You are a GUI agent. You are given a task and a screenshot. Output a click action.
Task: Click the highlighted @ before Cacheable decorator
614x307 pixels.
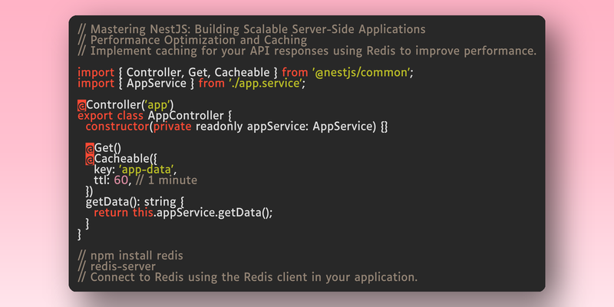[90, 160]
